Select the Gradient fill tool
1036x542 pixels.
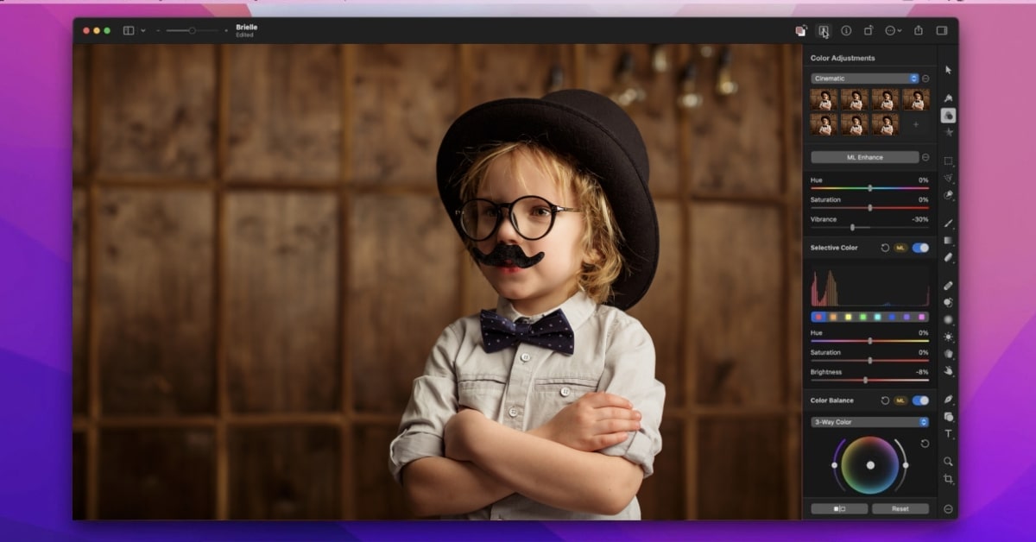coord(948,240)
